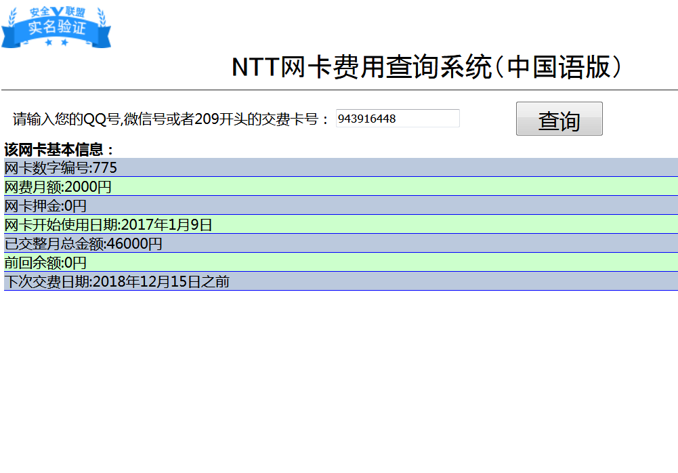Select the 网卡数字编号:775 row

(61, 167)
